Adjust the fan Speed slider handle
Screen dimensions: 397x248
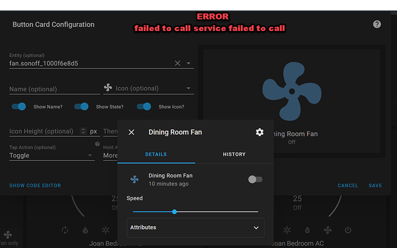[174, 212]
